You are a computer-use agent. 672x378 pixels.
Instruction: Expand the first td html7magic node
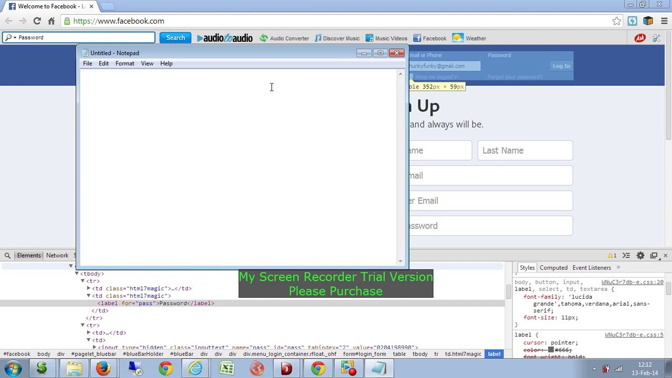pos(89,288)
